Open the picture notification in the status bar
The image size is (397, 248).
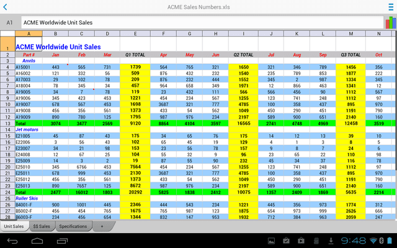272,241
